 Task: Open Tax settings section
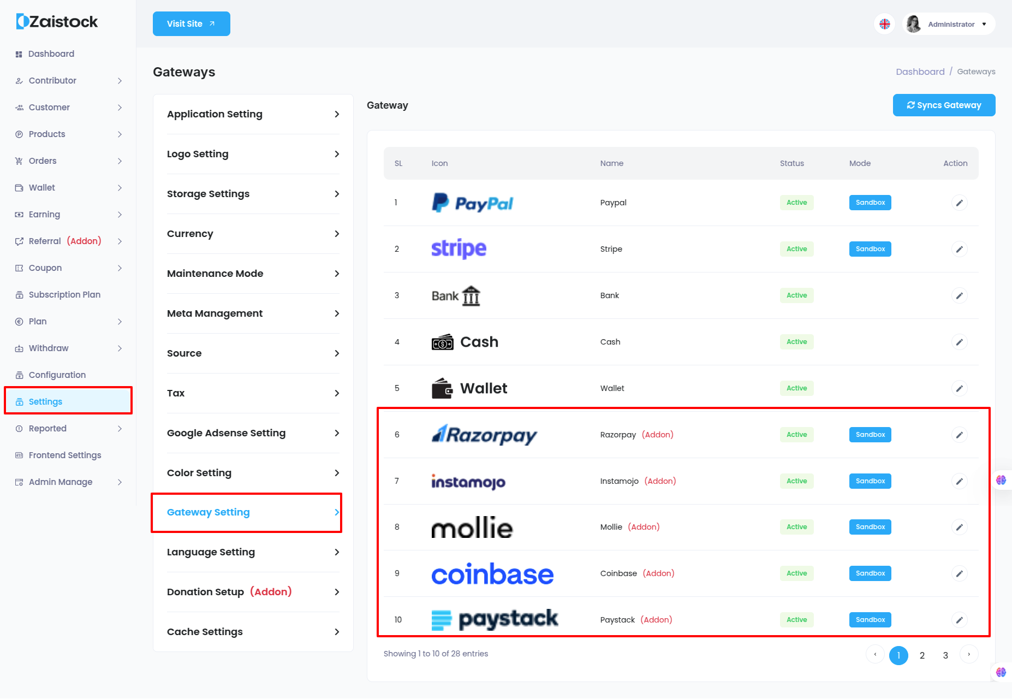pyautogui.click(x=253, y=393)
